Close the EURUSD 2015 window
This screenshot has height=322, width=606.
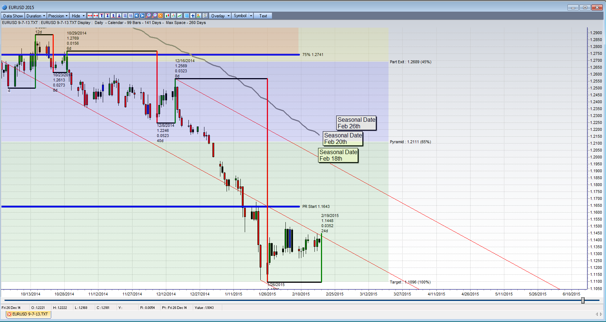[597, 7]
